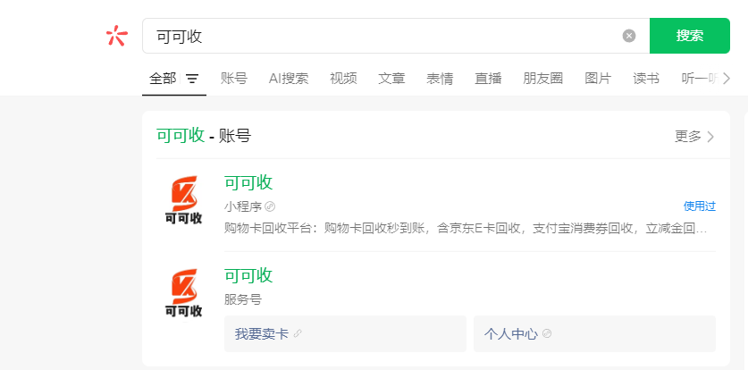The width and height of the screenshot is (748, 370).
Task: Open the 个人中心 menu button
Action: pyautogui.click(x=594, y=333)
